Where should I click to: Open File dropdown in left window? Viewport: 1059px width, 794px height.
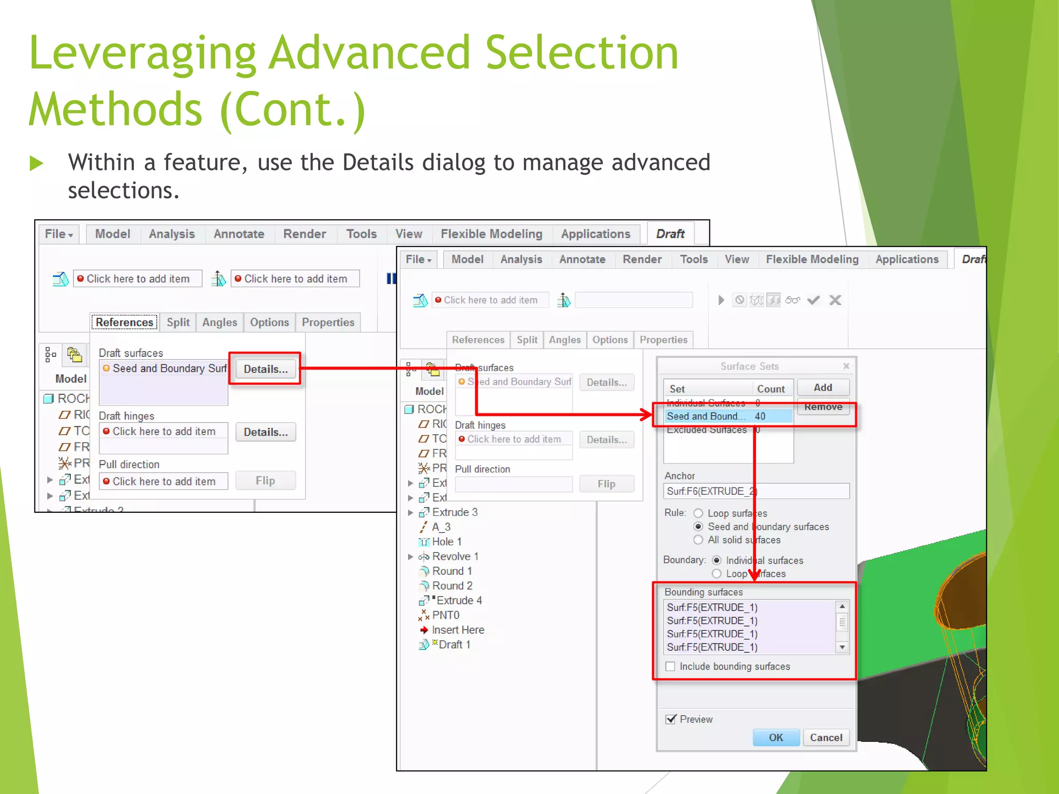click(58, 234)
